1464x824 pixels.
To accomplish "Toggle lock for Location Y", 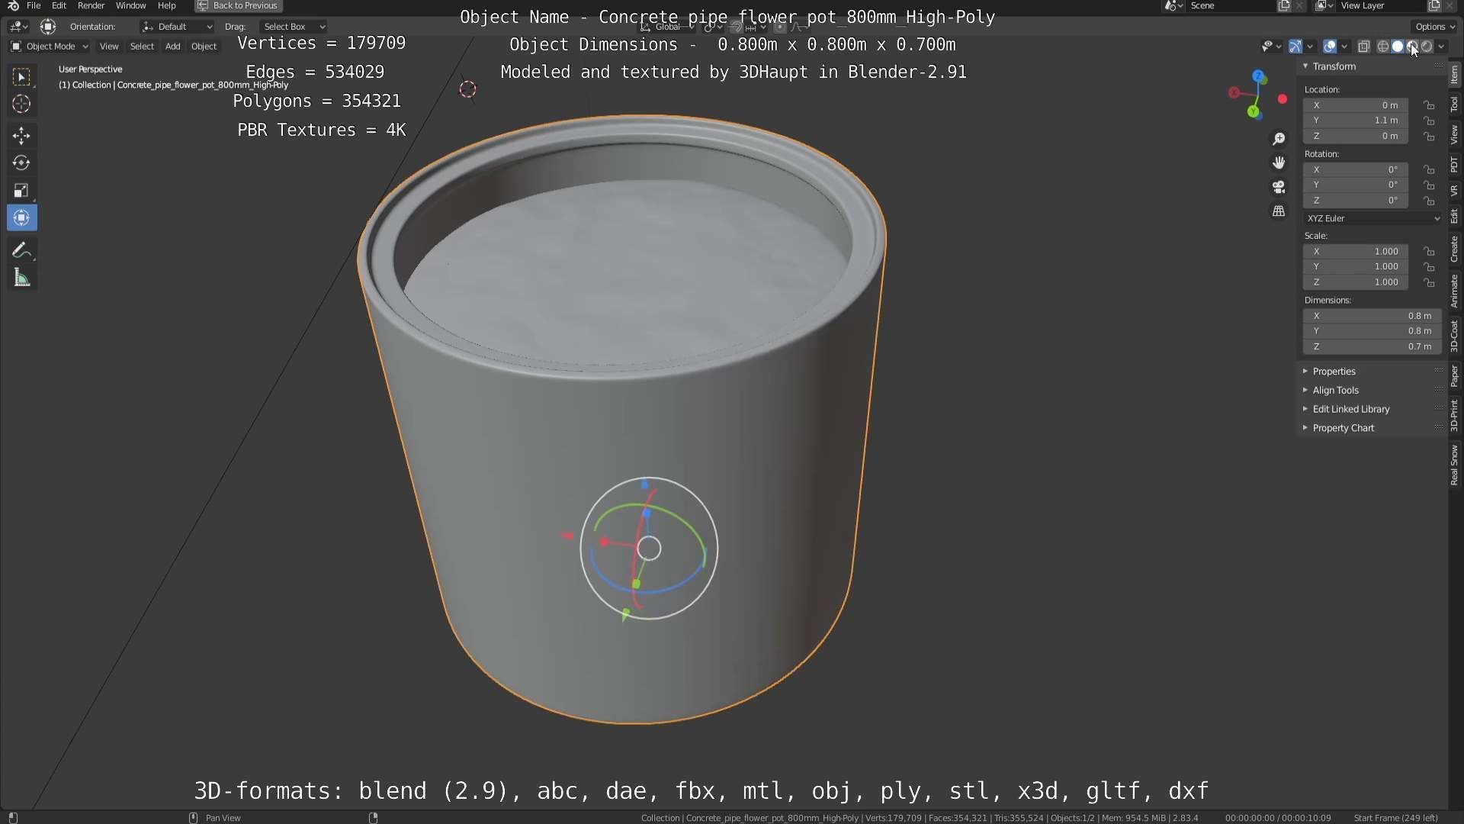I will pyautogui.click(x=1429, y=121).
